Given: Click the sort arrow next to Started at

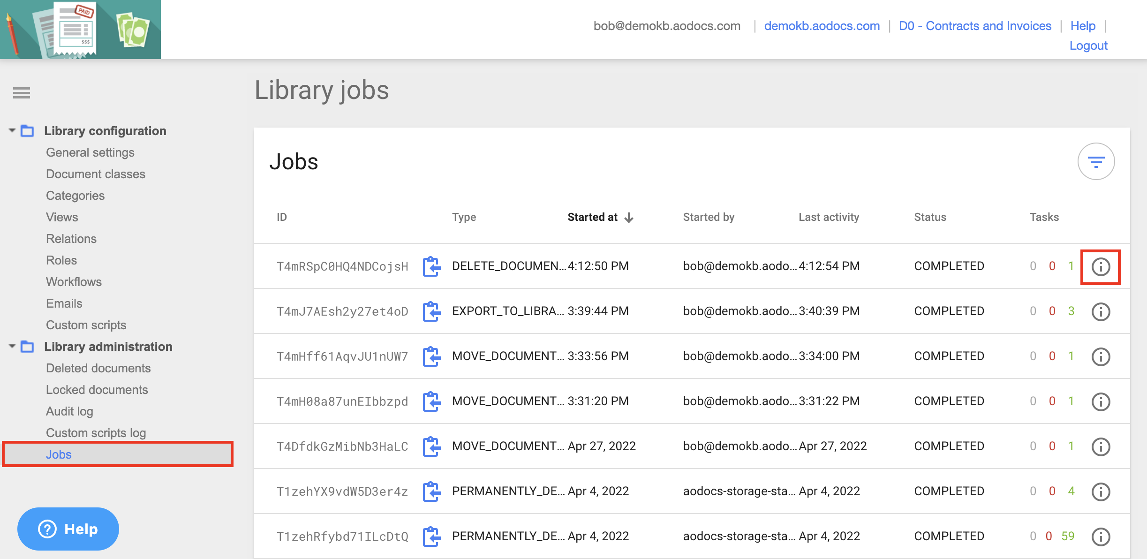Looking at the screenshot, I should (629, 218).
